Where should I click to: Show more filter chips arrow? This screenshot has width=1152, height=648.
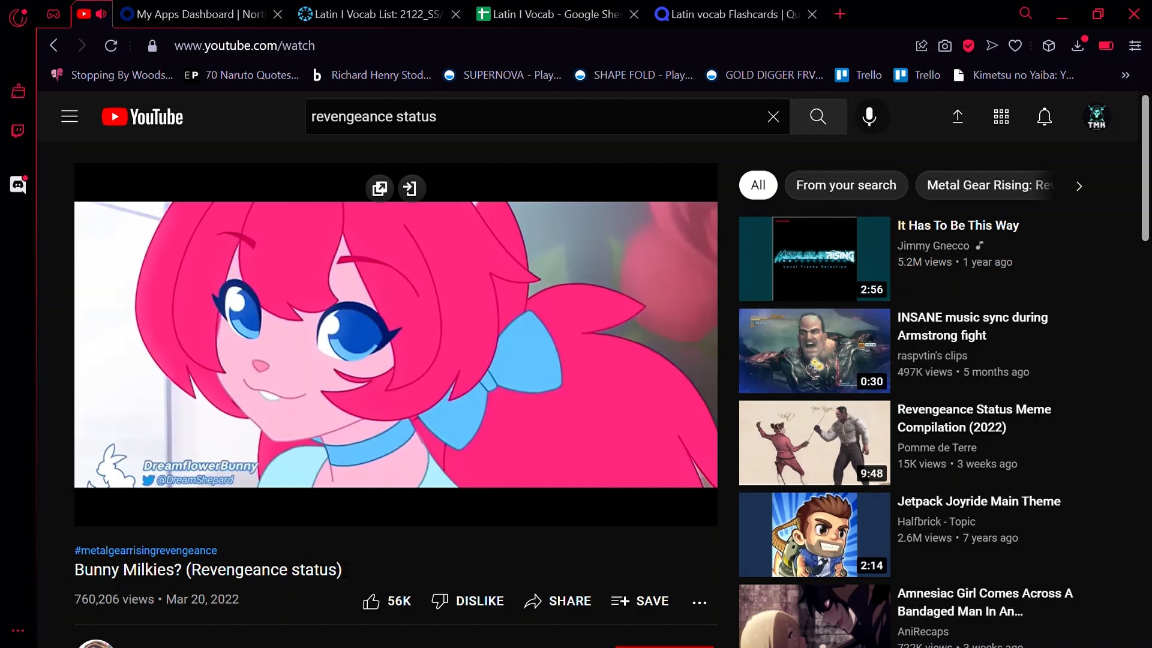[1079, 186]
